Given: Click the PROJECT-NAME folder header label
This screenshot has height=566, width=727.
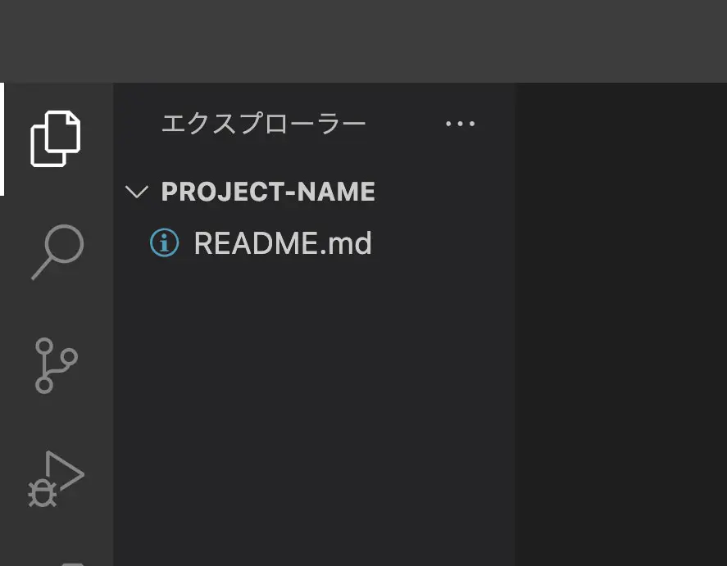Looking at the screenshot, I should tap(268, 192).
